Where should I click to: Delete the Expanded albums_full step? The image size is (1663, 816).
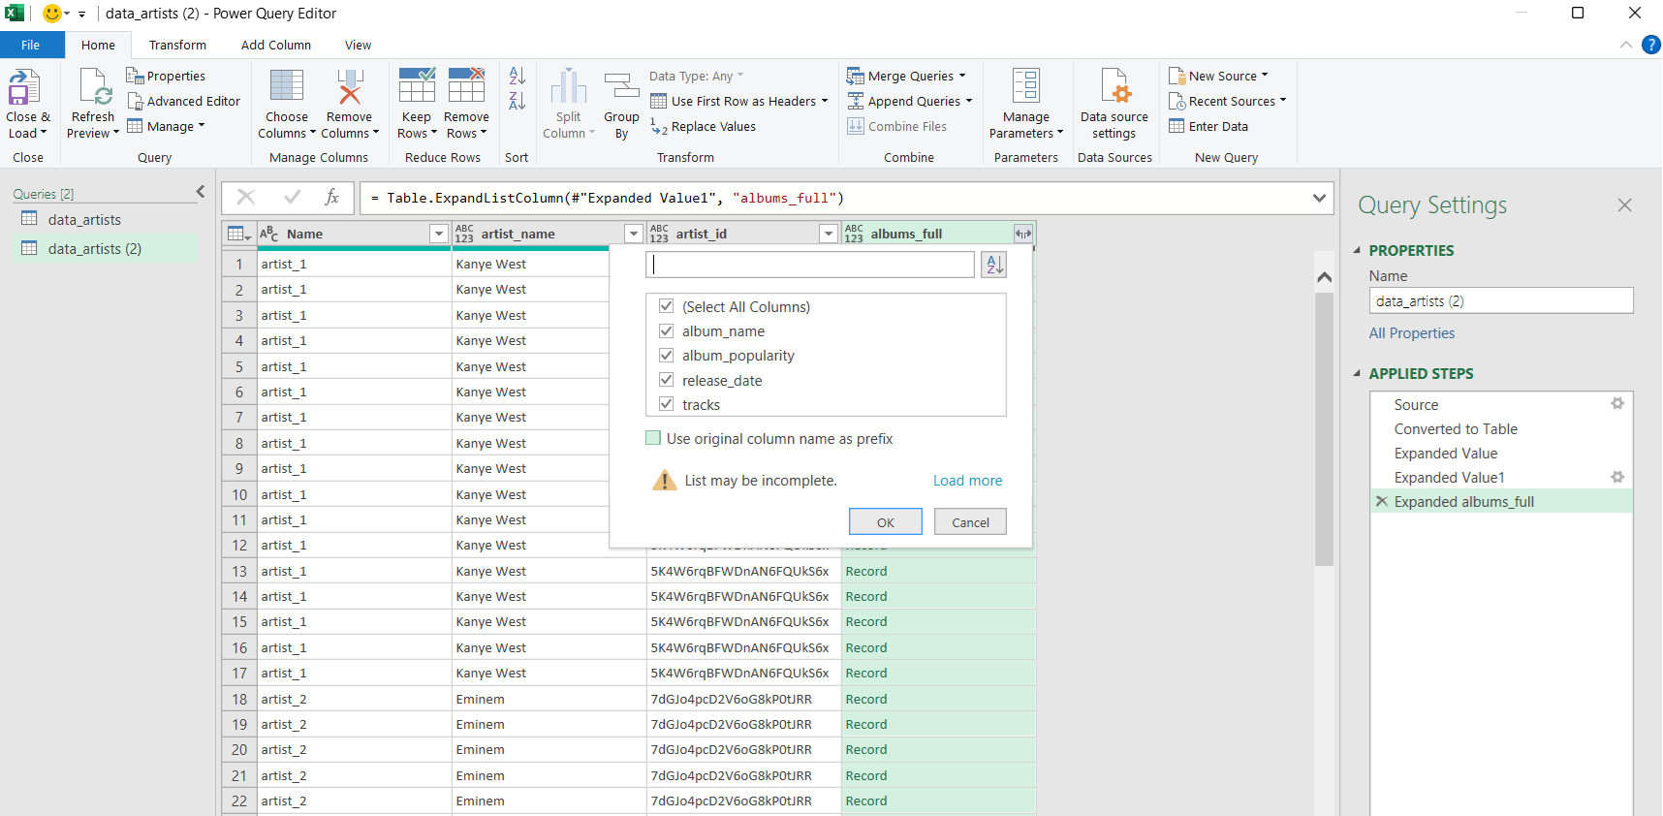[1382, 502]
